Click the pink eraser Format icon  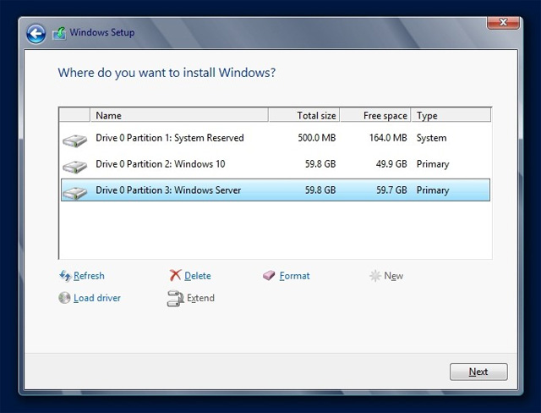click(x=269, y=276)
